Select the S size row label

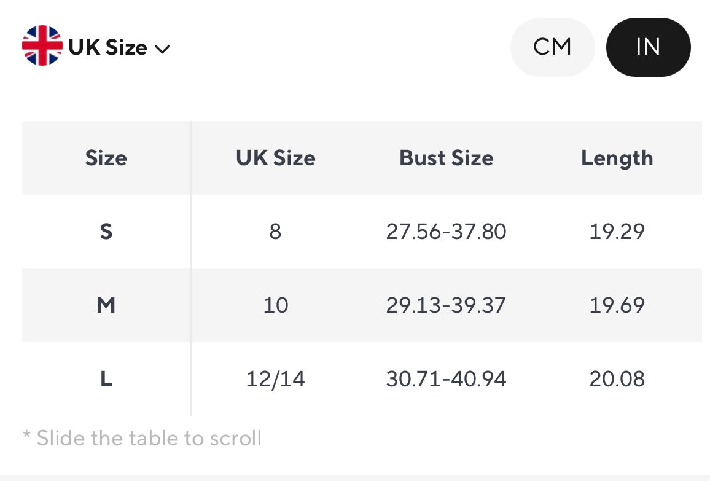coord(106,232)
